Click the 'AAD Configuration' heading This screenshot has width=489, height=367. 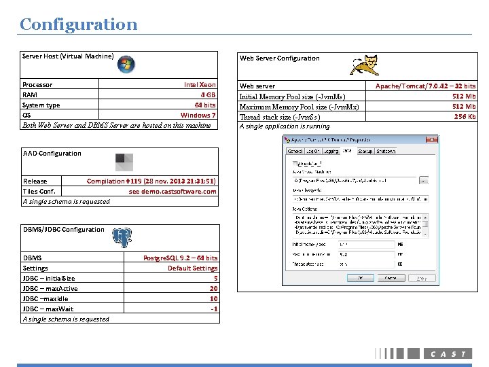pyautogui.click(x=52, y=153)
